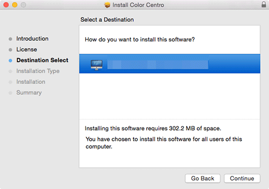Click the Installation Type step label

click(38, 71)
